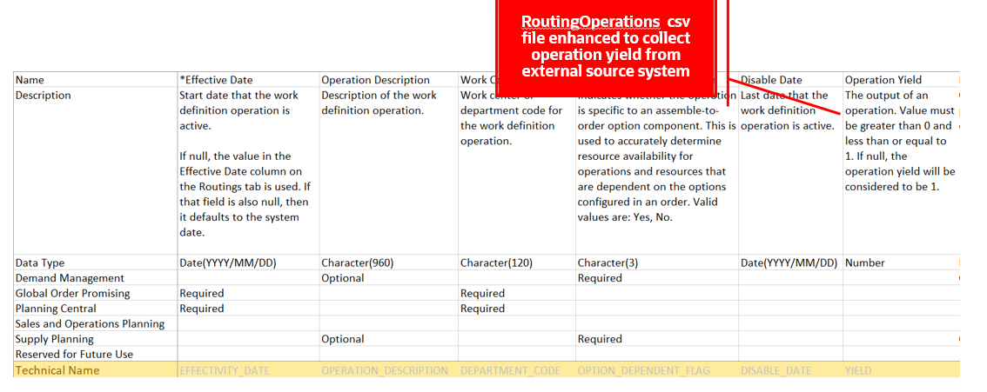Click the 'OPERATION_DESCRIPTION' technical name cell

point(389,370)
